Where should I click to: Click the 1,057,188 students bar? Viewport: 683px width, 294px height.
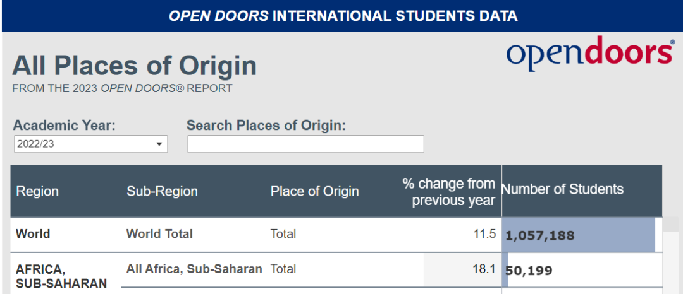tap(579, 235)
